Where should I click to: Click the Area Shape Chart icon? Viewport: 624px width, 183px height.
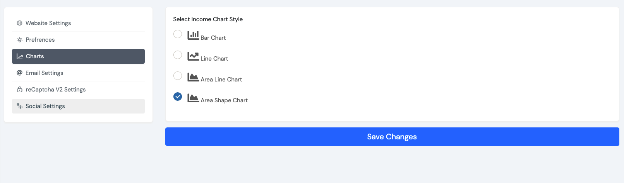193,98
